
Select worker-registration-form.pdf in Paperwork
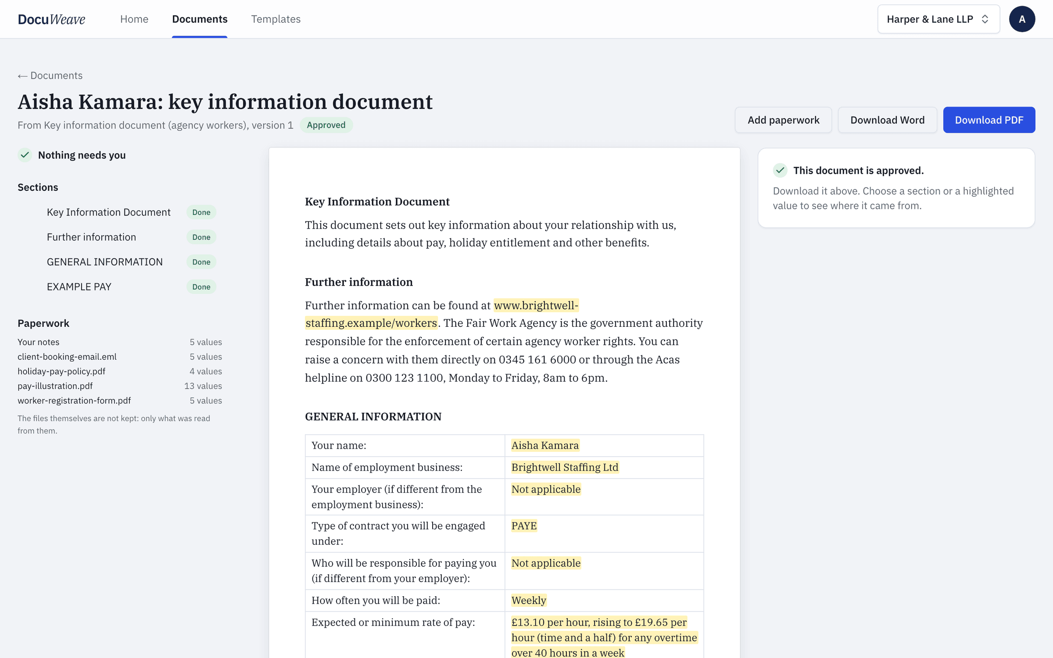click(120, 401)
